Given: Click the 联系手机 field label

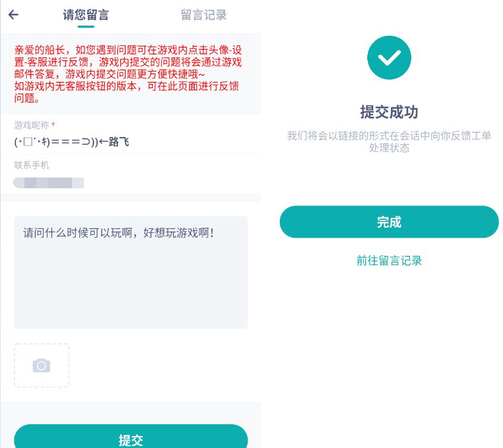Looking at the screenshot, I should click(32, 165).
